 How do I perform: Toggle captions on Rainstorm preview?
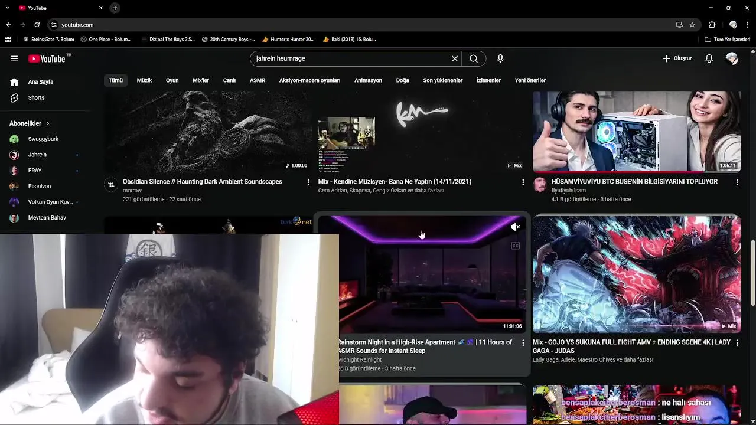coord(515,246)
